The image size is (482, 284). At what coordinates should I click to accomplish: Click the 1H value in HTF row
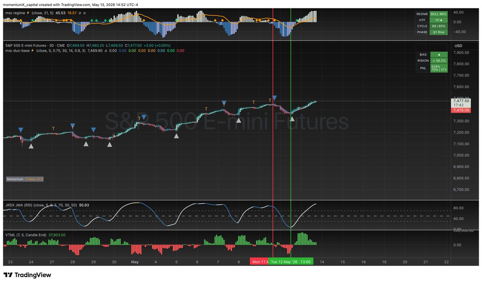(x=438, y=20)
